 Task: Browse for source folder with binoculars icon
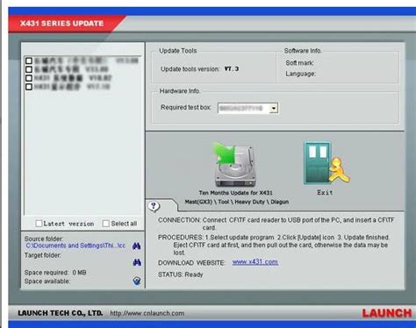(137, 246)
